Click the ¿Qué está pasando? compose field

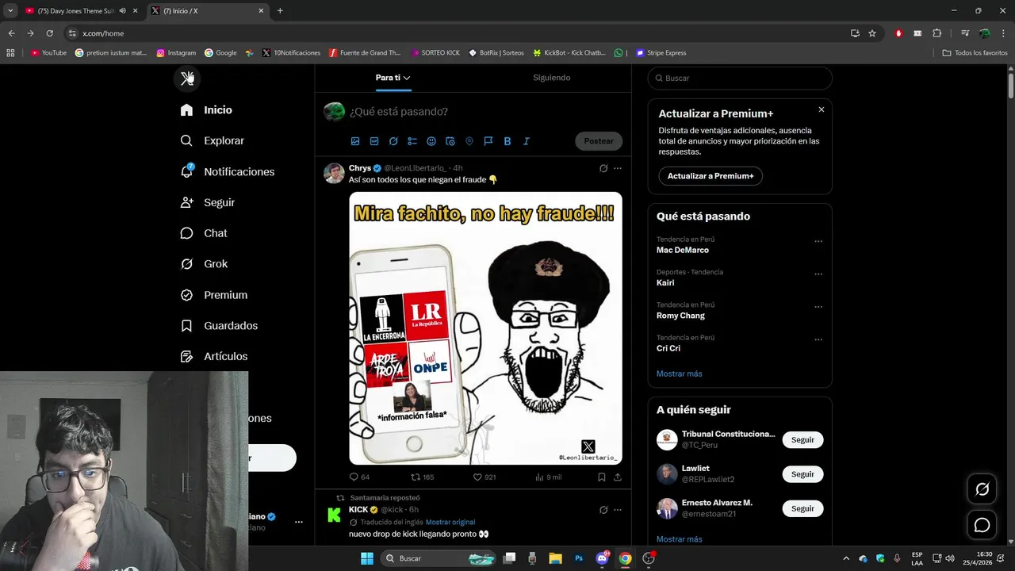pos(484,112)
